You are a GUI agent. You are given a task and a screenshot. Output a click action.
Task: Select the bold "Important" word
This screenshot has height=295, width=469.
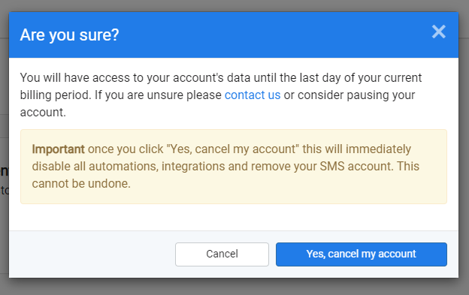click(59, 149)
